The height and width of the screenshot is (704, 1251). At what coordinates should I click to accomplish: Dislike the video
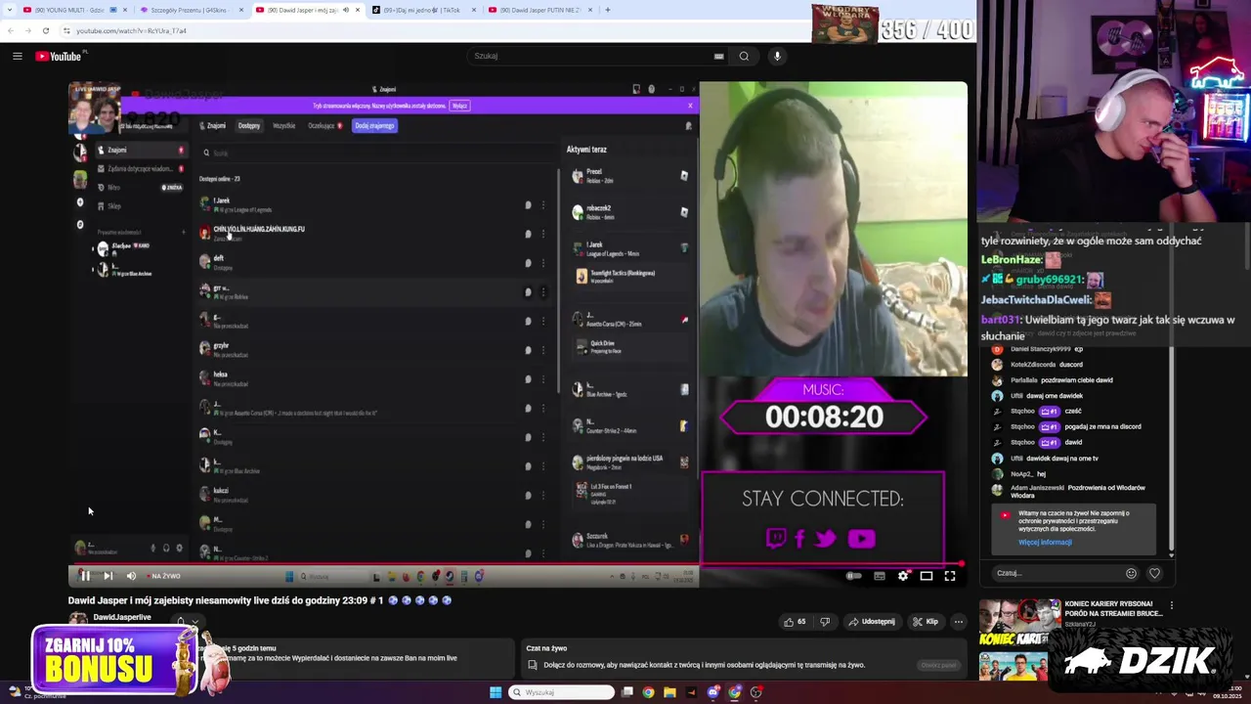825,622
